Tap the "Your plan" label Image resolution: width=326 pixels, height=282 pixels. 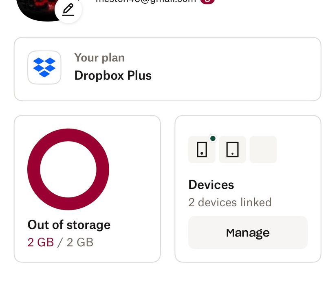(99, 58)
